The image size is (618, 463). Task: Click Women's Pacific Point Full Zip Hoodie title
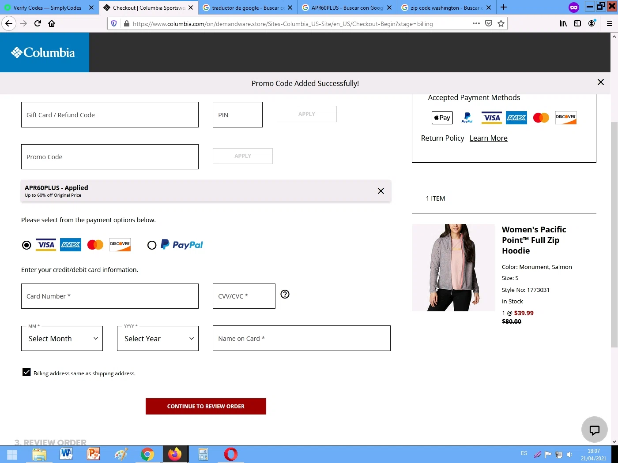[534, 240]
